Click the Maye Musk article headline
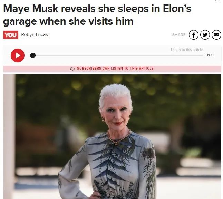 click(97, 15)
